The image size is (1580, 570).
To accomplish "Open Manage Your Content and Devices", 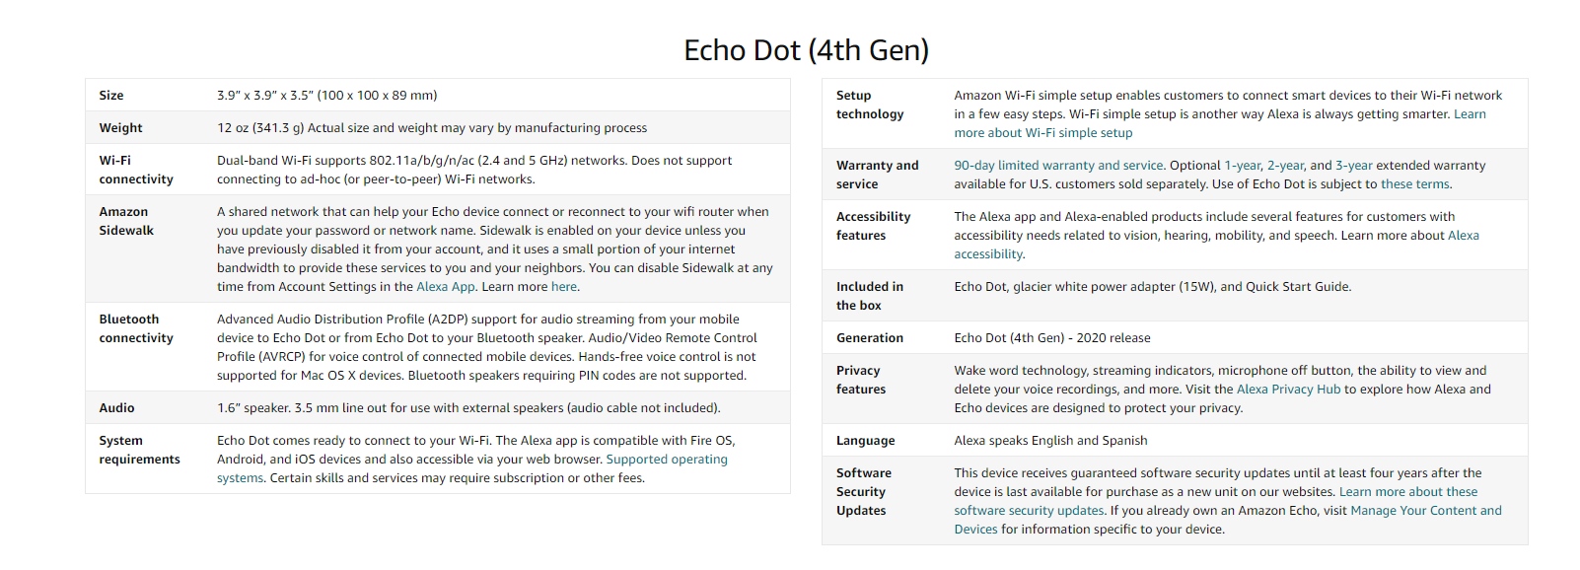I will [x=1425, y=511].
